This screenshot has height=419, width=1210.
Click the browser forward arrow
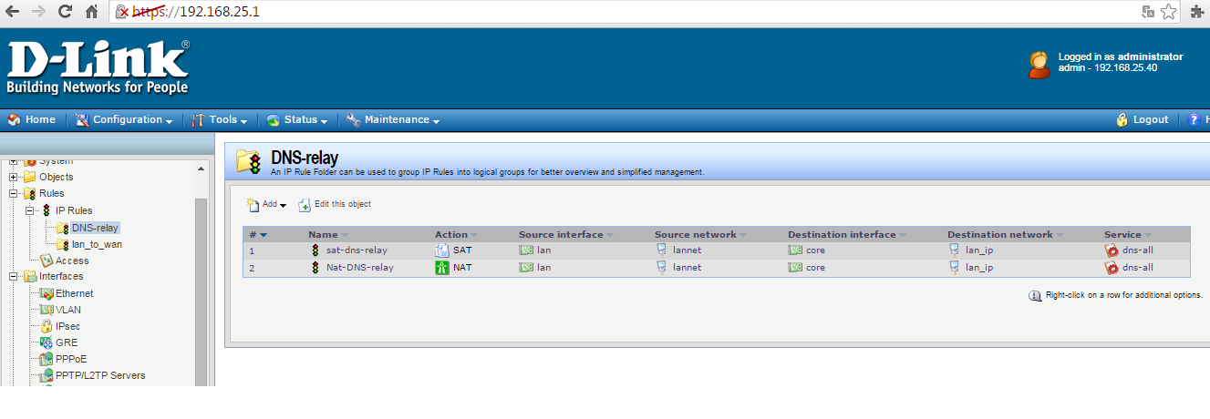click(39, 13)
